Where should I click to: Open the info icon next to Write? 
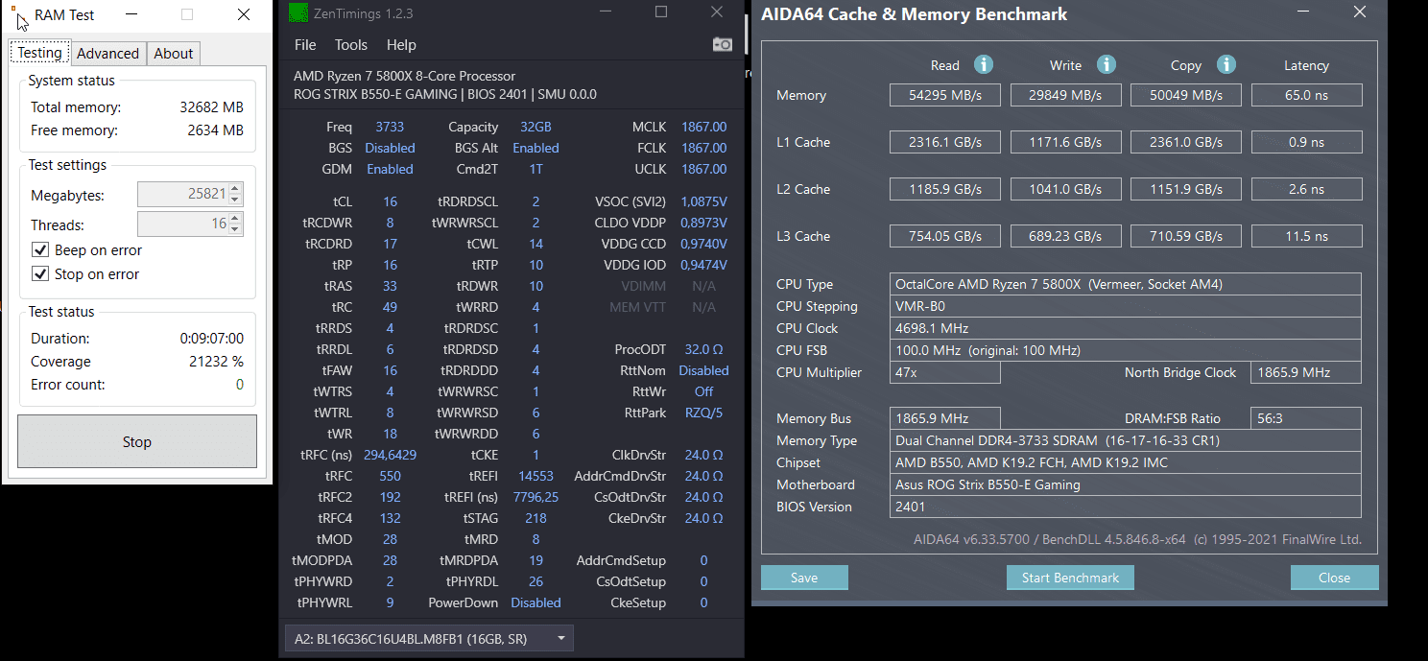click(x=1106, y=64)
